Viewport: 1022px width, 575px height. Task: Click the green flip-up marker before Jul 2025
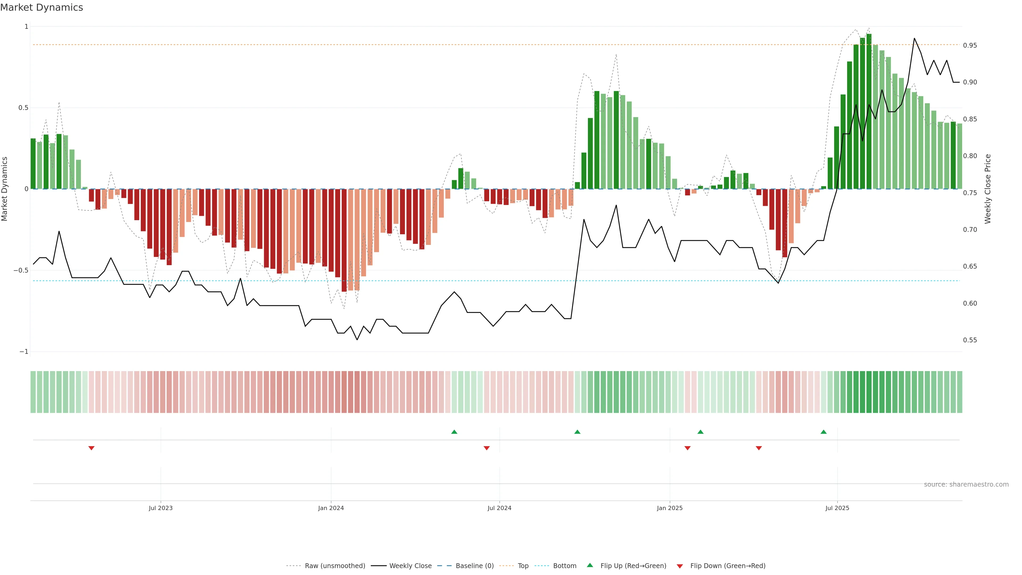click(824, 432)
